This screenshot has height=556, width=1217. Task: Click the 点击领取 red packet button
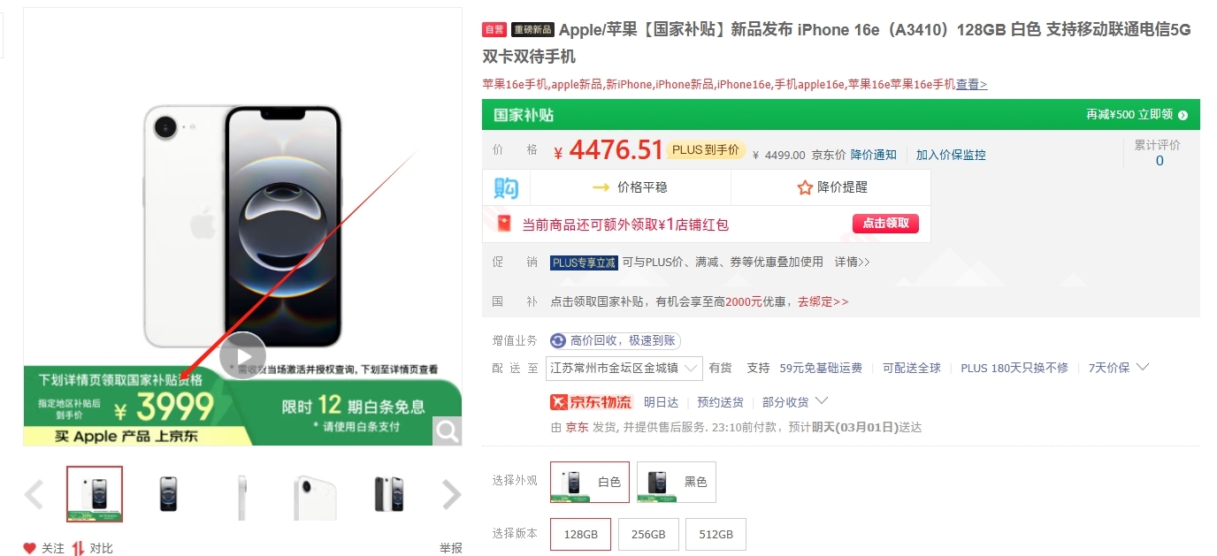(886, 224)
